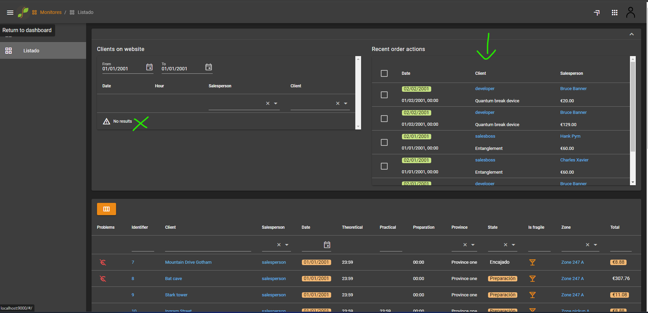Viewport: 648px width, 313px height.
Task: Click the Listado sidebar grid icon
Action: (x=9, y=51)
